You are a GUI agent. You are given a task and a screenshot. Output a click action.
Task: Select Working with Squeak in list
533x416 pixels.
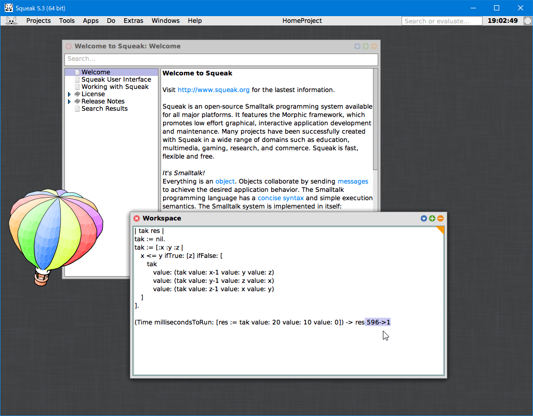pyautogui.click(x=115, y=87)
